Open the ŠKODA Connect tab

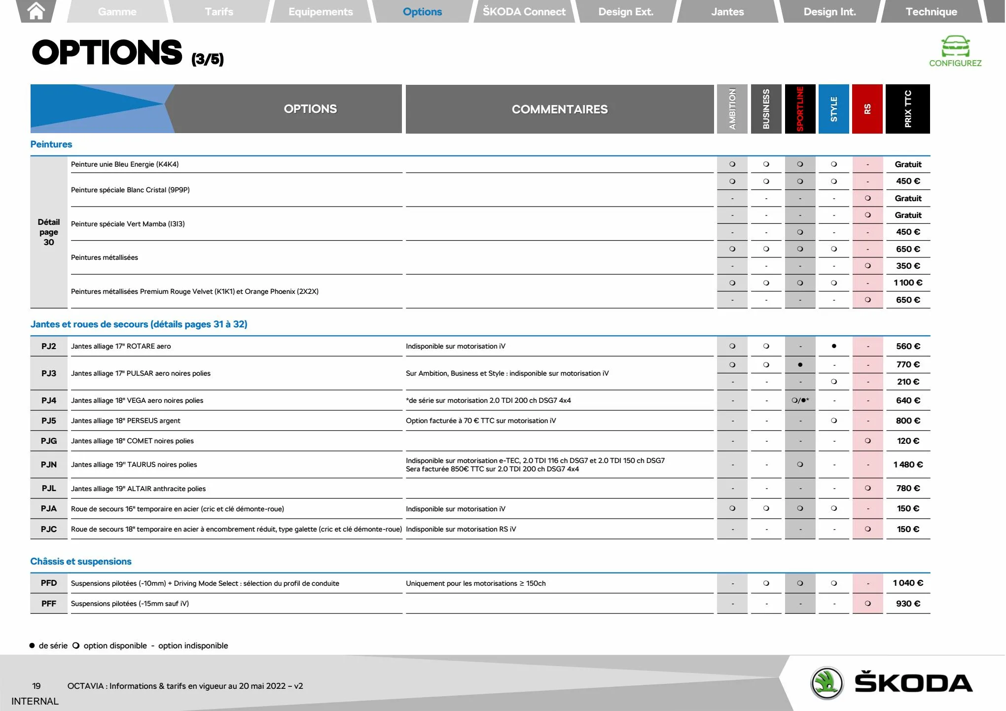[x=524, y=11]
